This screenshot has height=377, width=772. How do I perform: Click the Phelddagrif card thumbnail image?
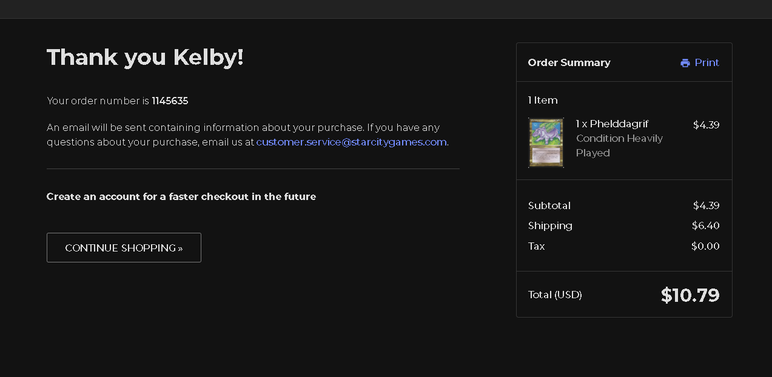click(546, 142)
